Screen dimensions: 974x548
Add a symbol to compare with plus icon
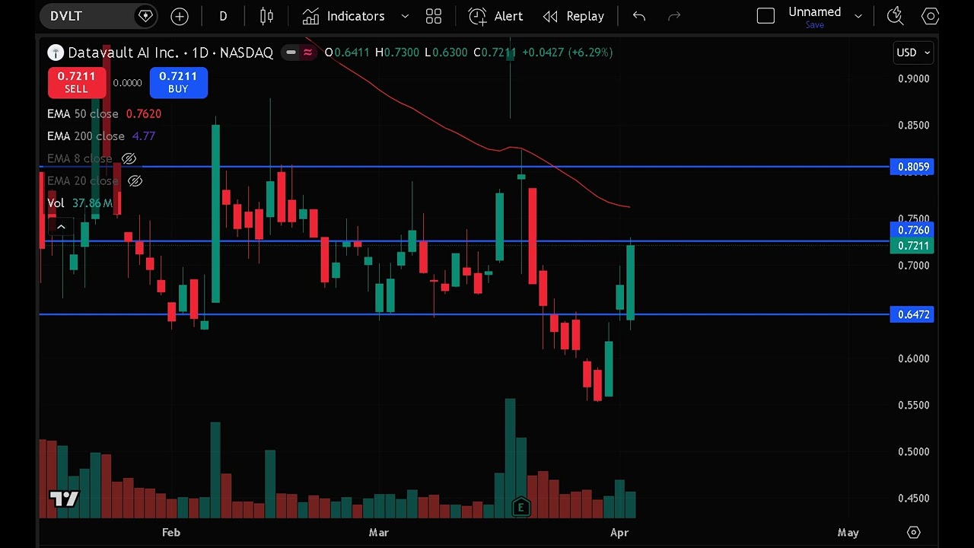click(x=180, y=16)
